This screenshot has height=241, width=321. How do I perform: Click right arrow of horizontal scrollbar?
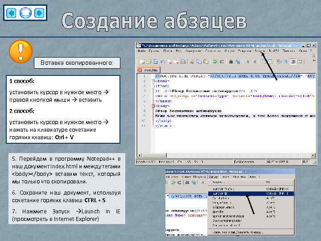[x=313, y=155]
